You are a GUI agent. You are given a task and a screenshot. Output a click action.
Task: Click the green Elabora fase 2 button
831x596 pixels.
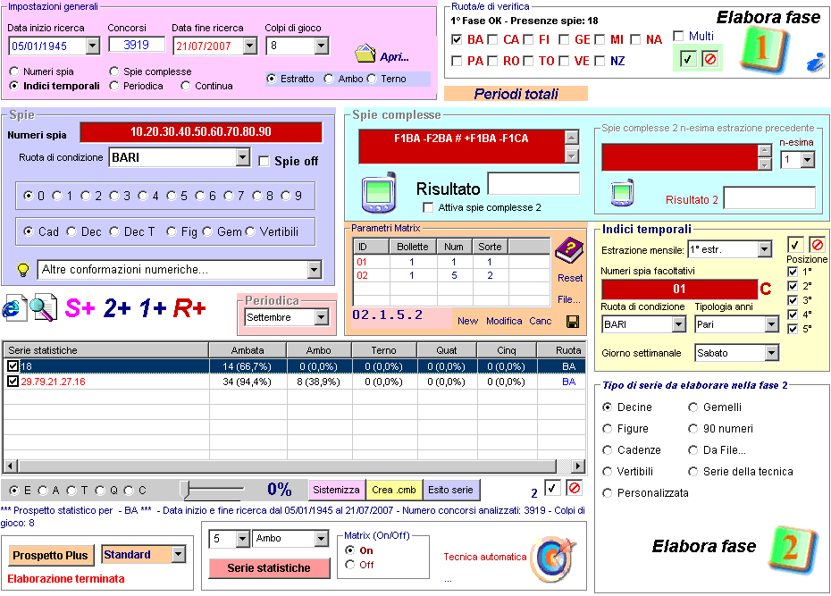coord(792,550)
